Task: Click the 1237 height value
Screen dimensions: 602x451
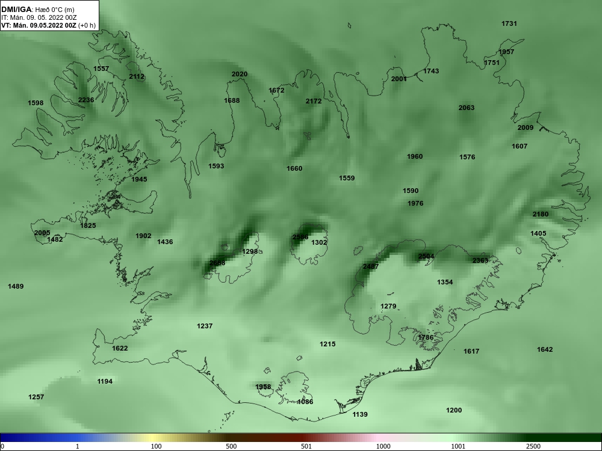Action: 205,326
